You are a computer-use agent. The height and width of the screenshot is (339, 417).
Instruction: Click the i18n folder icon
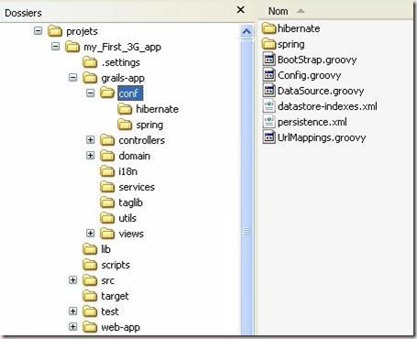[107, 171]
